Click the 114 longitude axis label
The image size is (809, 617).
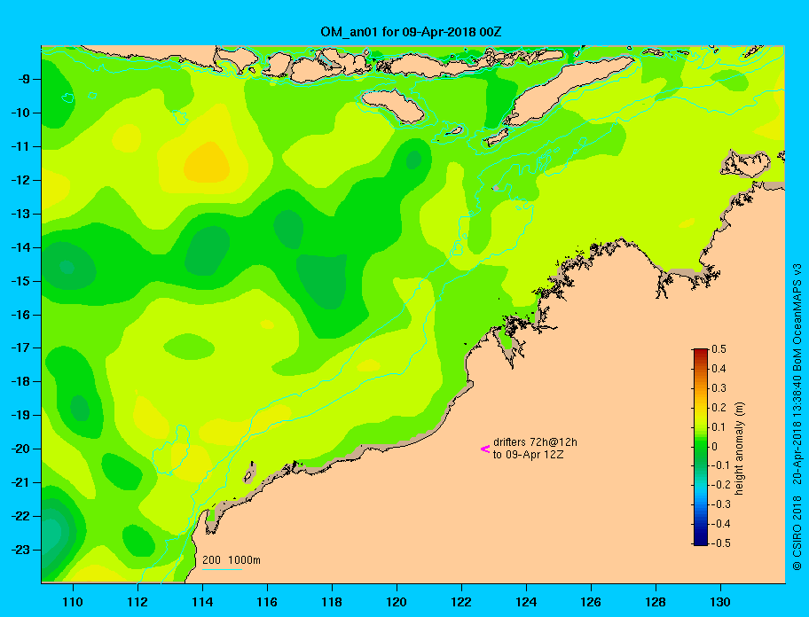[202, 602]
